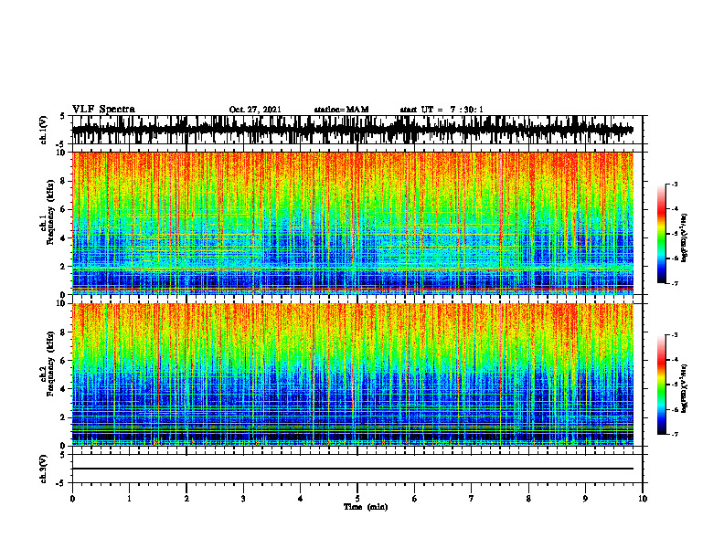Image resolution: width=724 pixels, height=559 pixels.
Task: Click time axis tick label "7"
Action: (472, 499)
